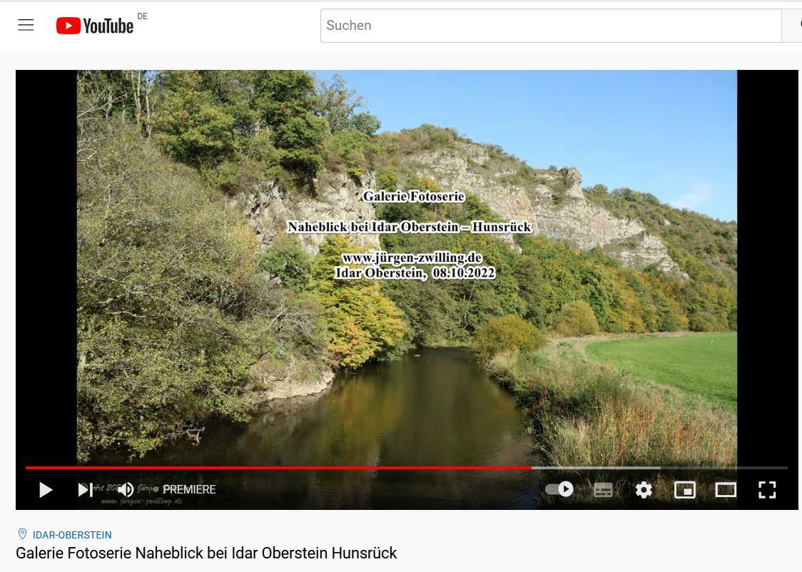Click the video frame to toggle playback
This screenshot has height=572, width=802.
tap(407, 266)
